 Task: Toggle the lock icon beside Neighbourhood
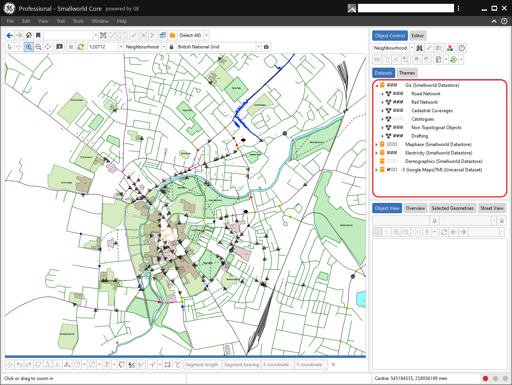click(x=172, y=47)
